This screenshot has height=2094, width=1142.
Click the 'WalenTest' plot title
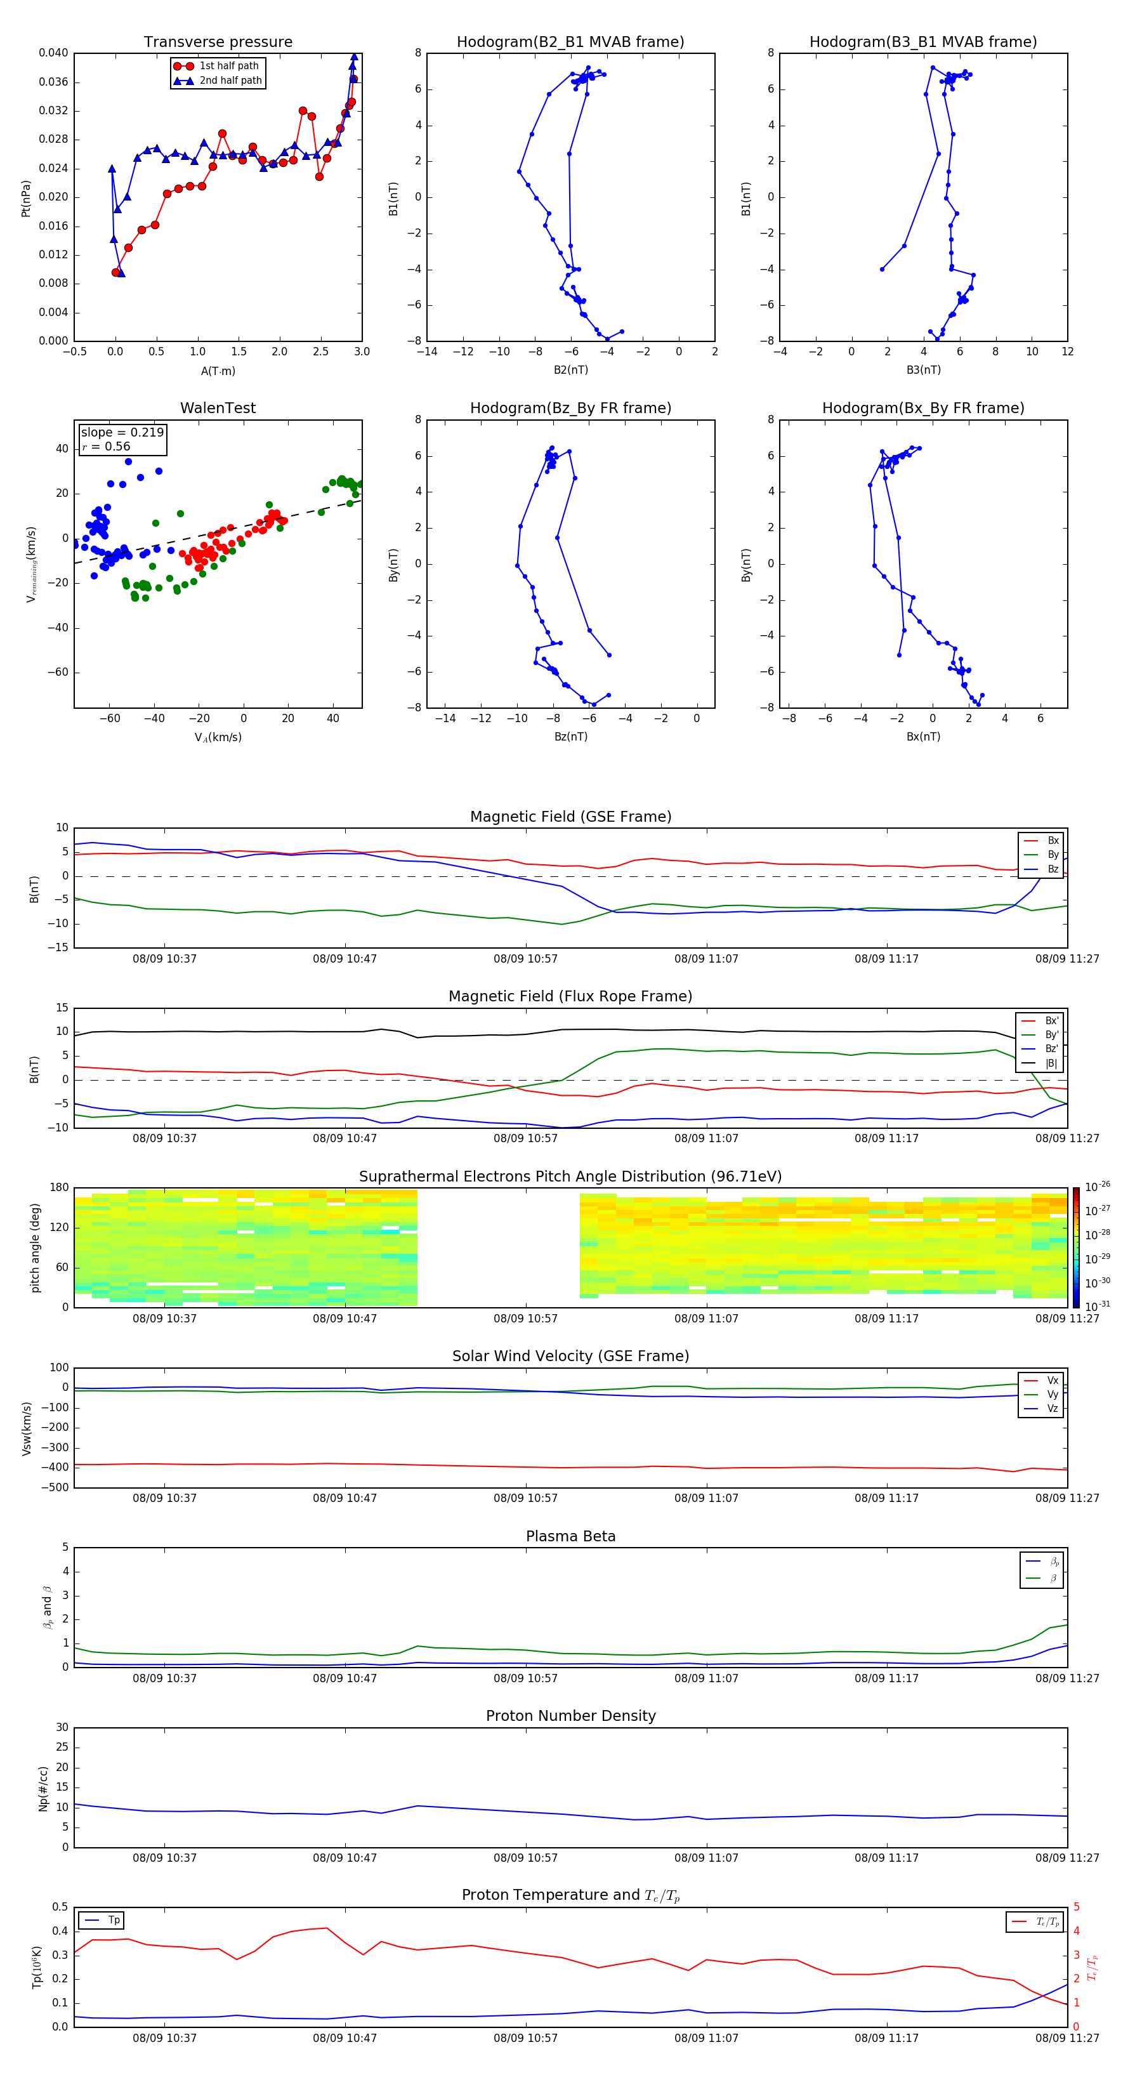pyautogui.click(x=218, y=408)
